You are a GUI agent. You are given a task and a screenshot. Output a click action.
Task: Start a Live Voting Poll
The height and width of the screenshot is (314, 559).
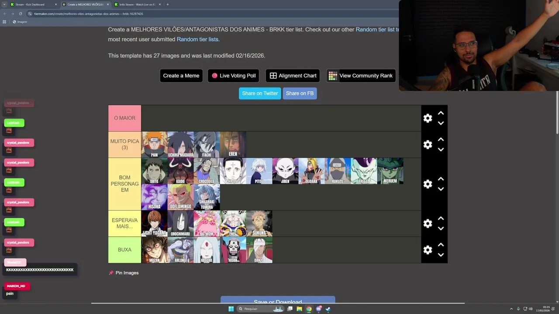234,75
